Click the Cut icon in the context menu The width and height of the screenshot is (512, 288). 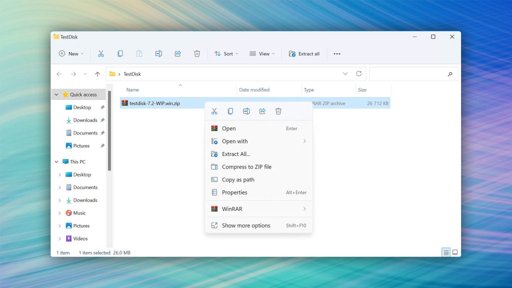214,111
